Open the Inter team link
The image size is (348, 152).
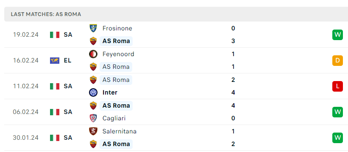[110, 92]
